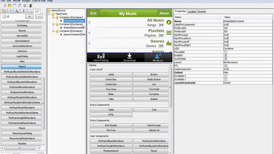This screenshot has height=154, width=274.
Task: Click the open folder toolbar icon
Action: coord(10,6)
